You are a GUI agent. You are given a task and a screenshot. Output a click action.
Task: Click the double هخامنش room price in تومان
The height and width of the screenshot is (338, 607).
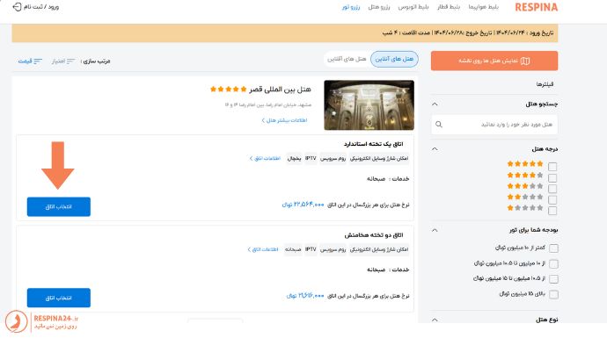click(x=305, y=296)
